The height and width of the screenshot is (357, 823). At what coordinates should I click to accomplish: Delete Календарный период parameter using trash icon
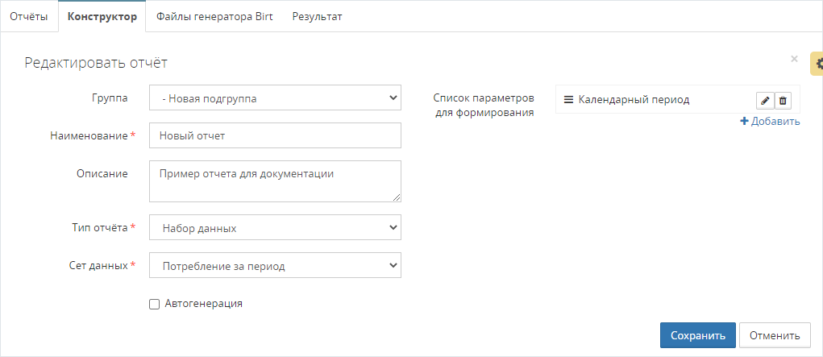(x=783, y=101)
